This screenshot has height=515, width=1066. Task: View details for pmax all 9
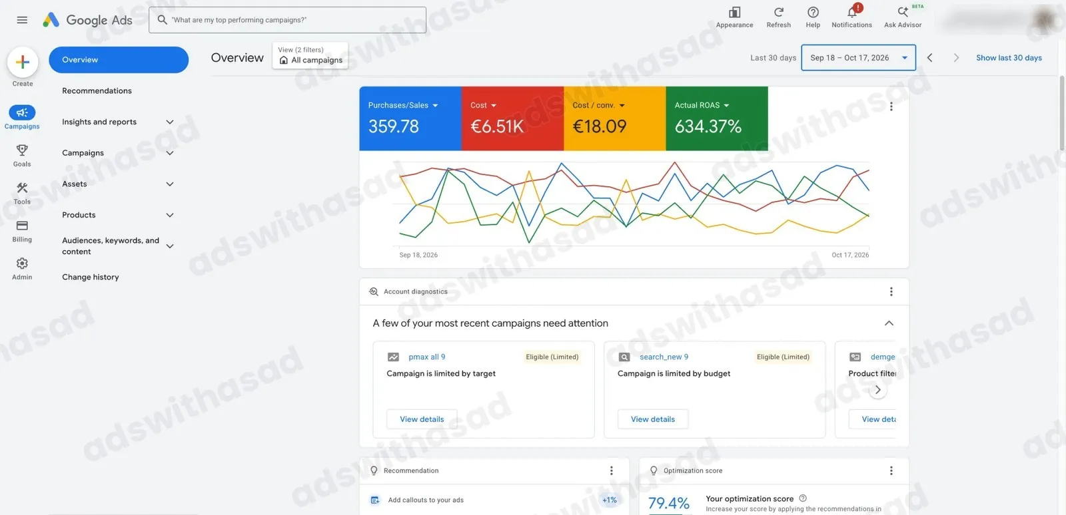tap(422, 419)
